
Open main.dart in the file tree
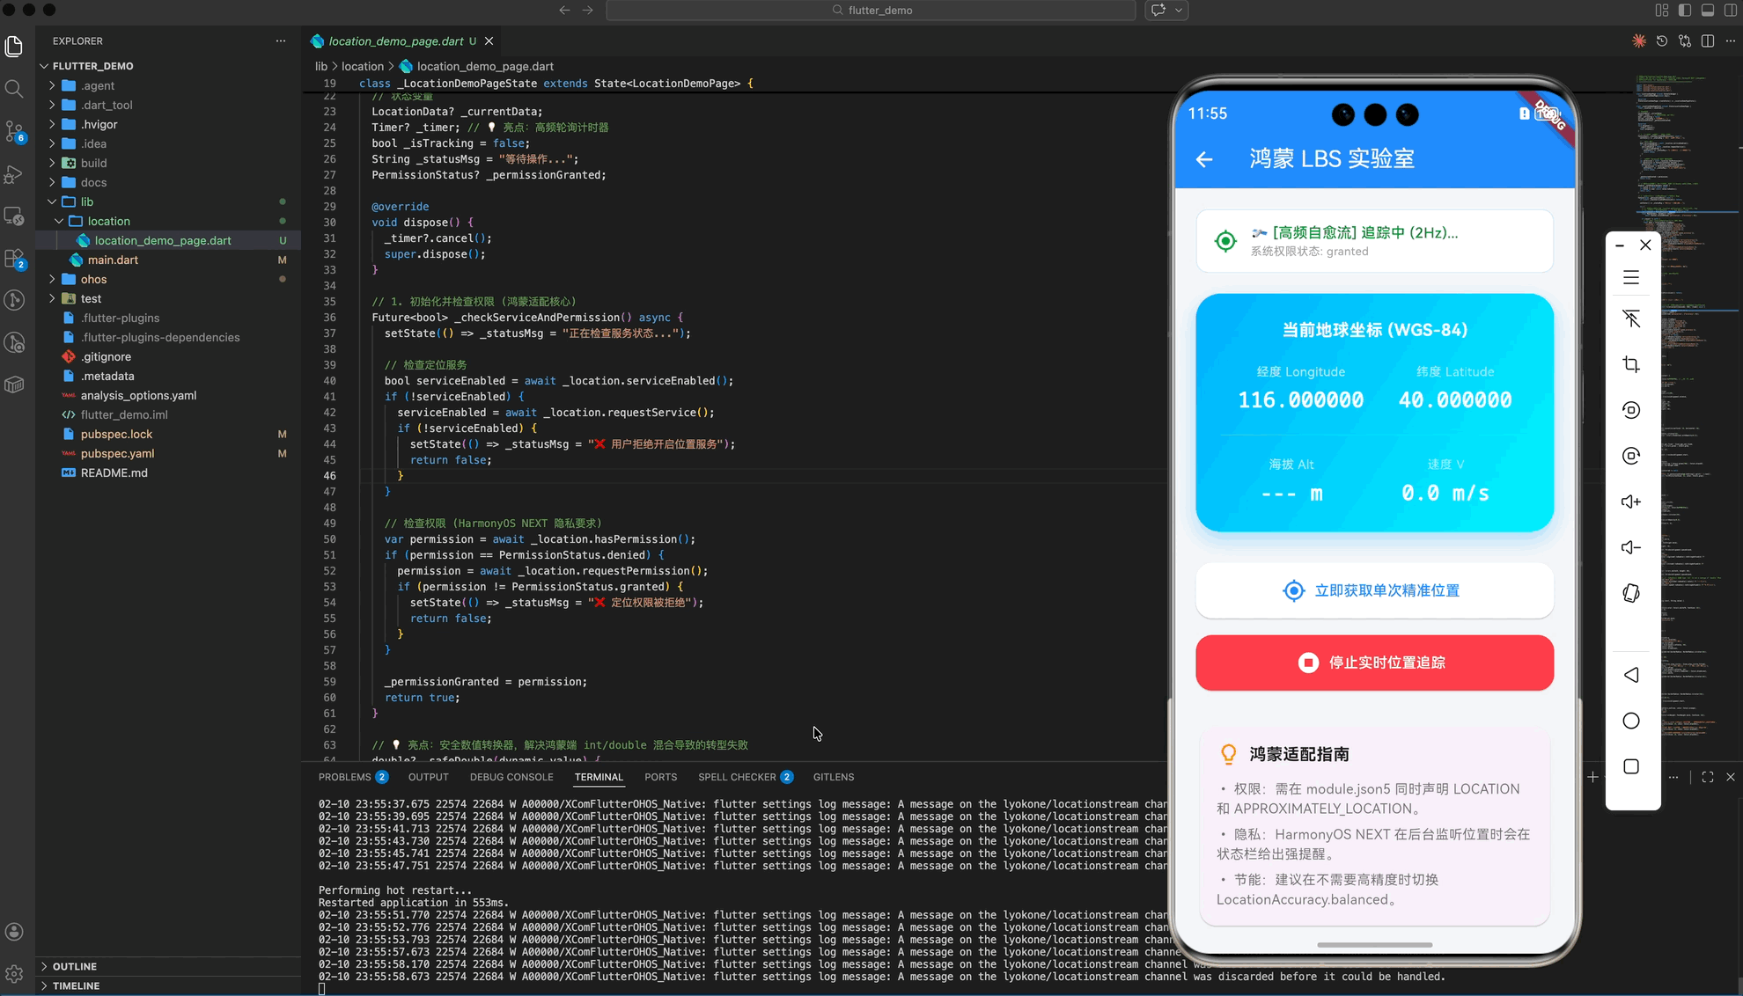coord(168,260)
